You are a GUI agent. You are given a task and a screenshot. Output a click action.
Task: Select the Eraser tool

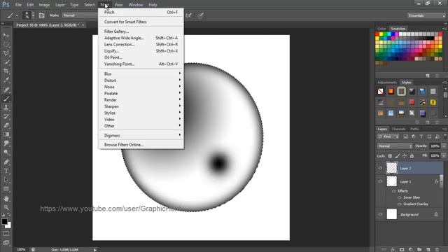tap(6, 125)
